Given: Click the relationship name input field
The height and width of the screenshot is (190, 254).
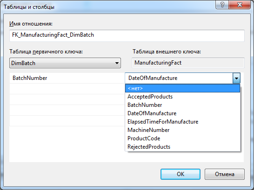Looking at the screenshot, I should coord(127,35).
